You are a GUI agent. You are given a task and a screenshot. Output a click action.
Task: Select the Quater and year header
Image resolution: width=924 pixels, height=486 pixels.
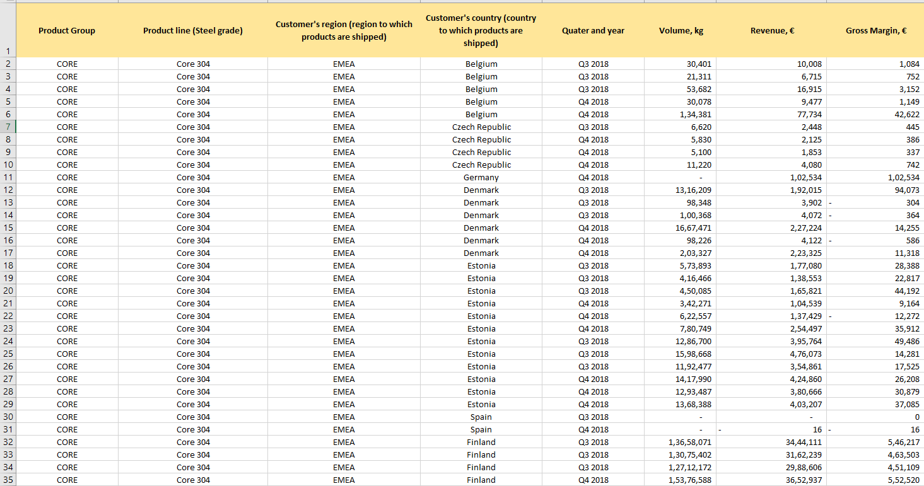pyautogui.click(x=594, y=30)
